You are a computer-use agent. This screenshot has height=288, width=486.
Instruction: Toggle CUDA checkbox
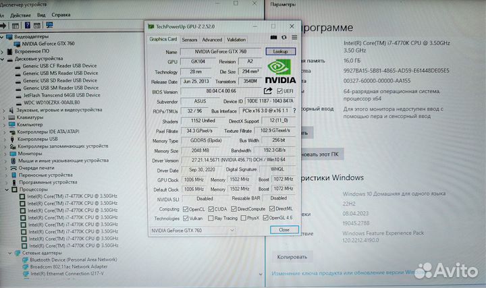(x=211, y=209)
